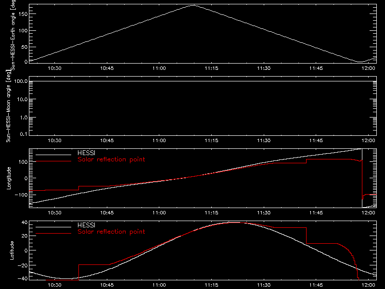Select HESSI legend label in Latitude plot
The image size is (385, 289).
(x=86, y=225)
